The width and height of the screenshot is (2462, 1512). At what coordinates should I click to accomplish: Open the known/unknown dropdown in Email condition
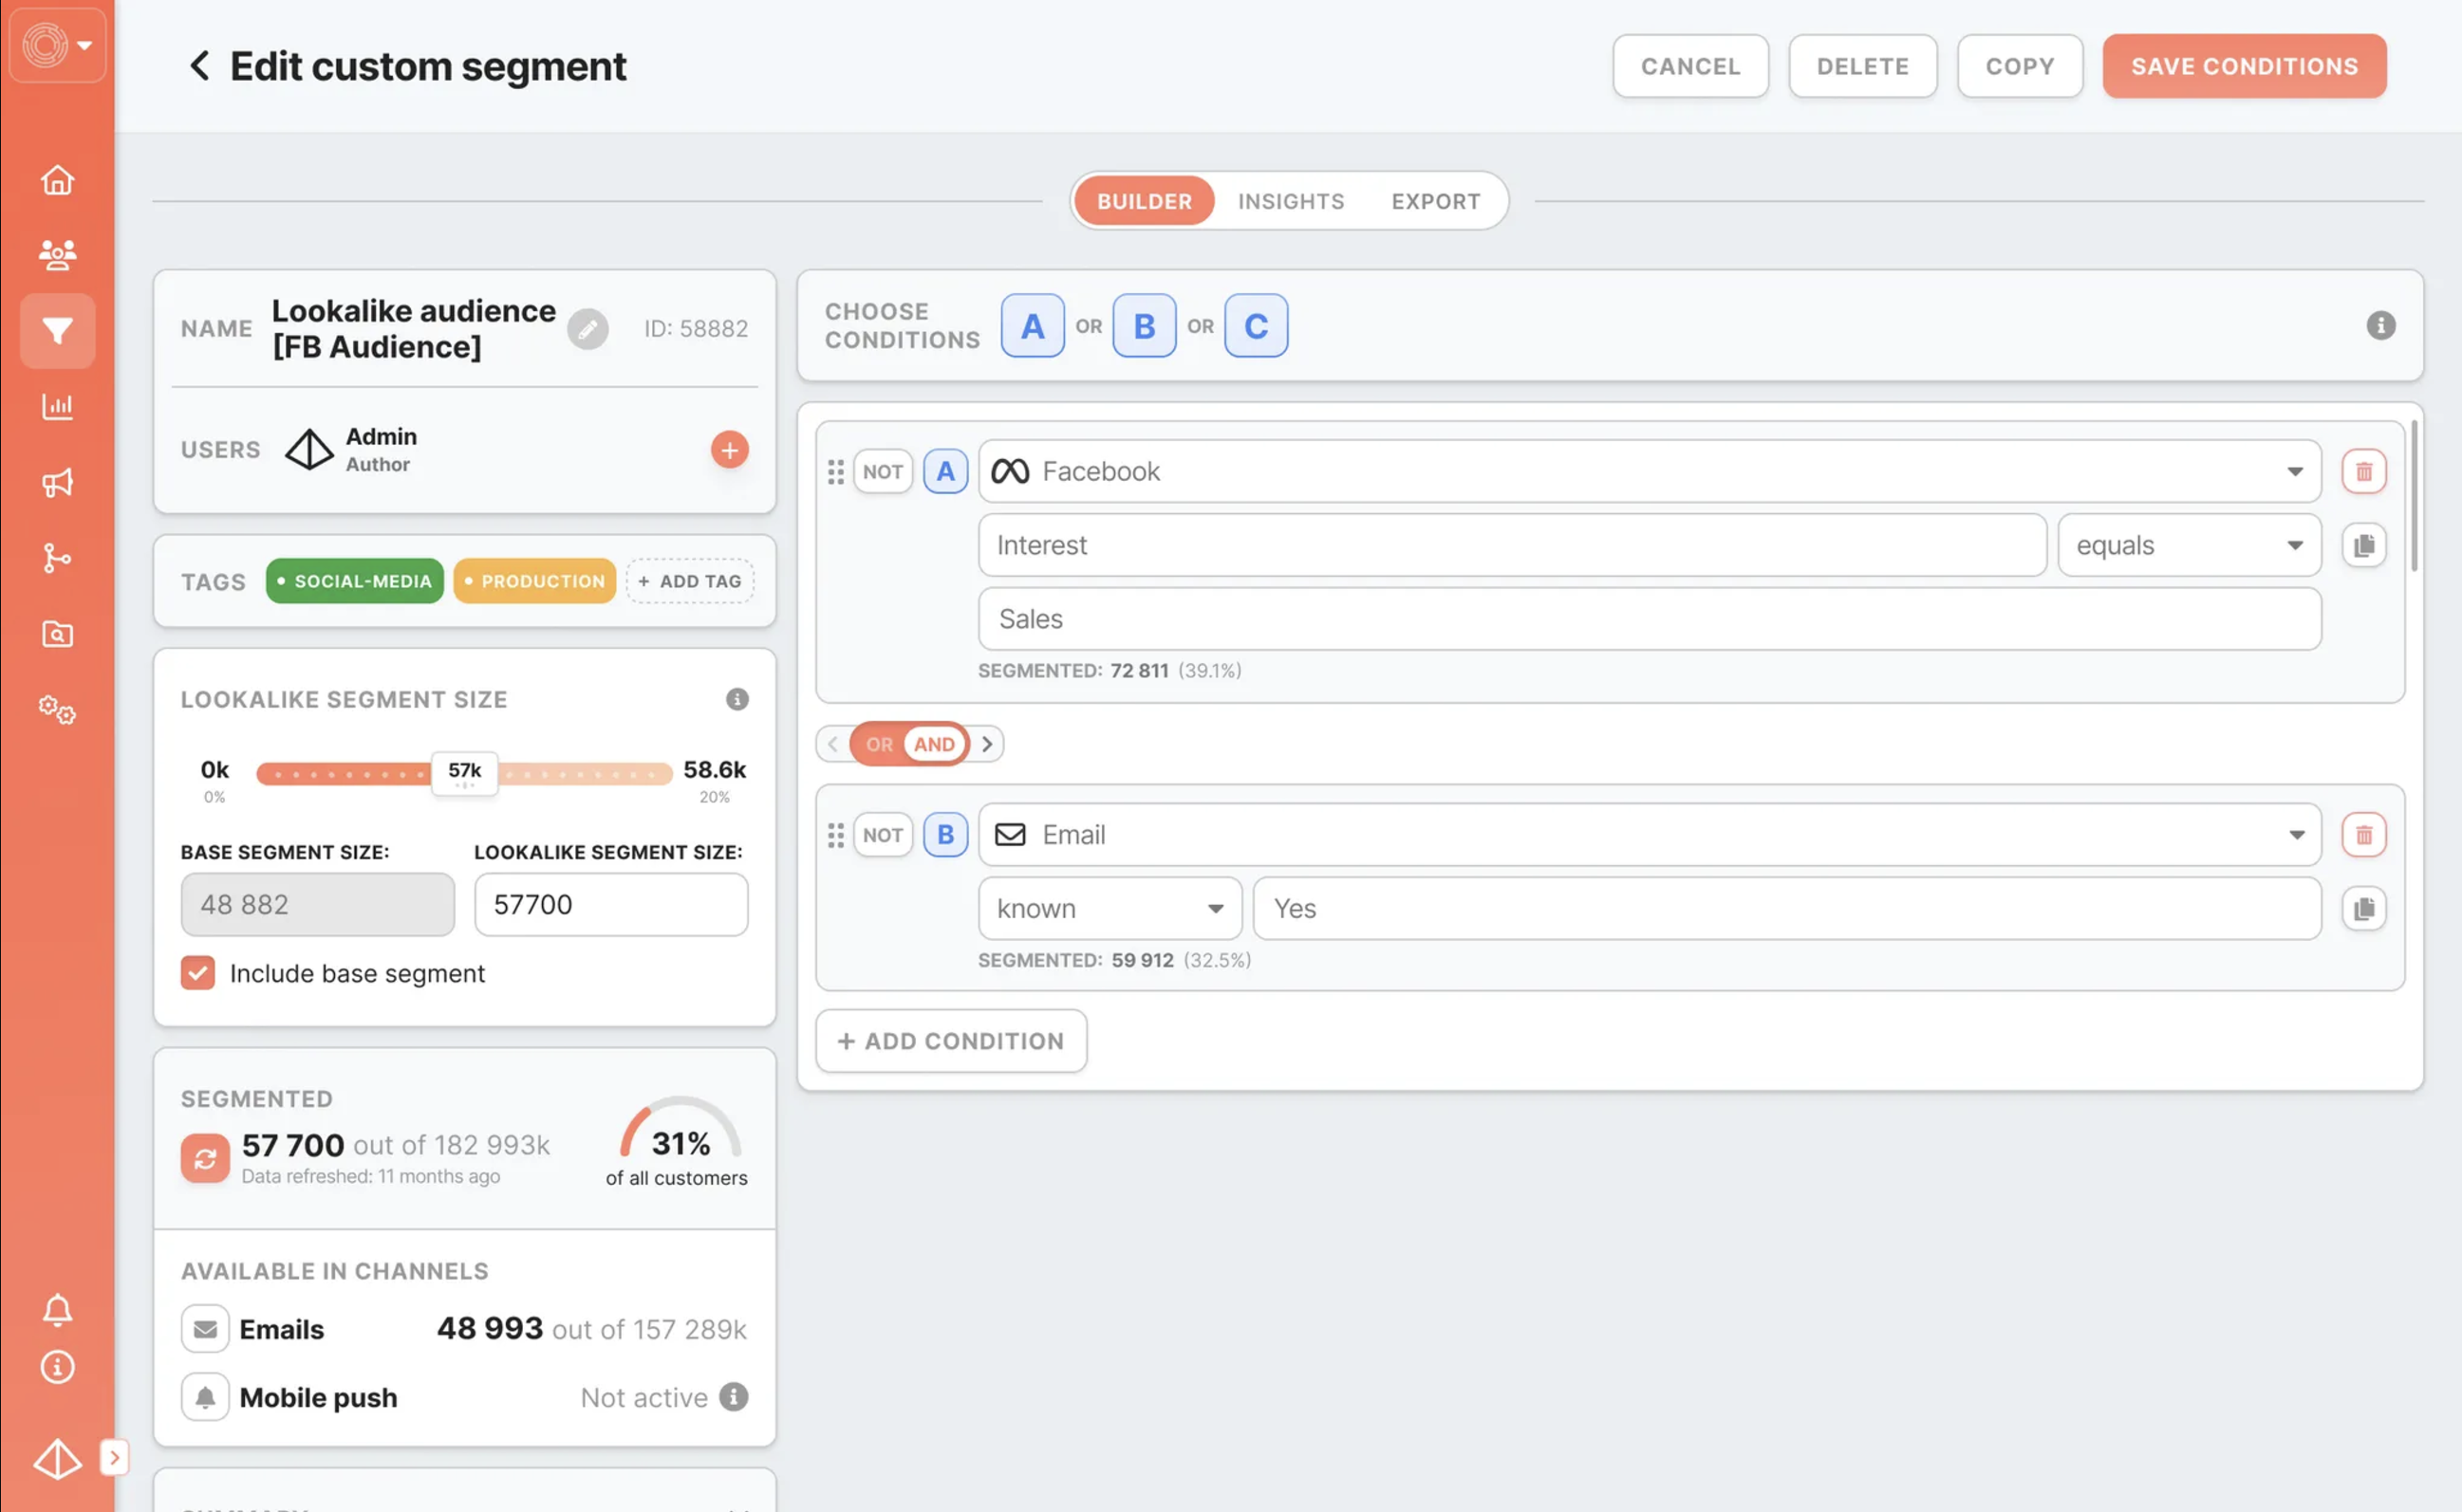tap(1110, 908)
